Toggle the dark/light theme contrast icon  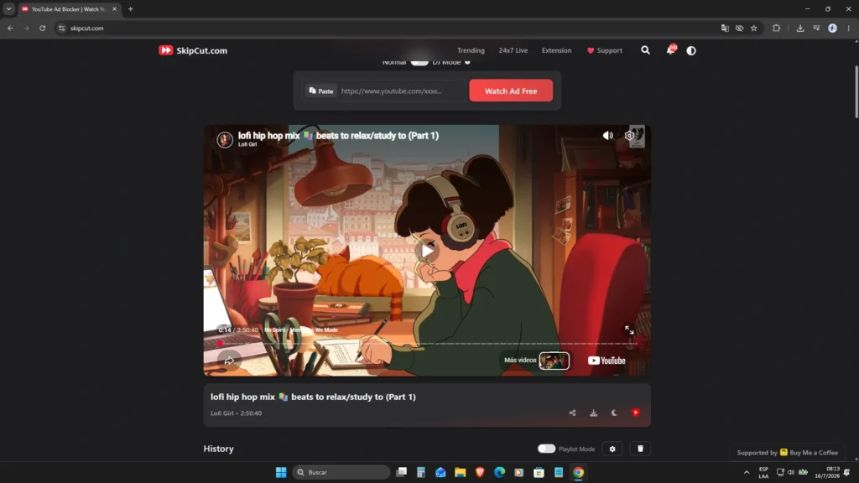[x=691, y=50]
